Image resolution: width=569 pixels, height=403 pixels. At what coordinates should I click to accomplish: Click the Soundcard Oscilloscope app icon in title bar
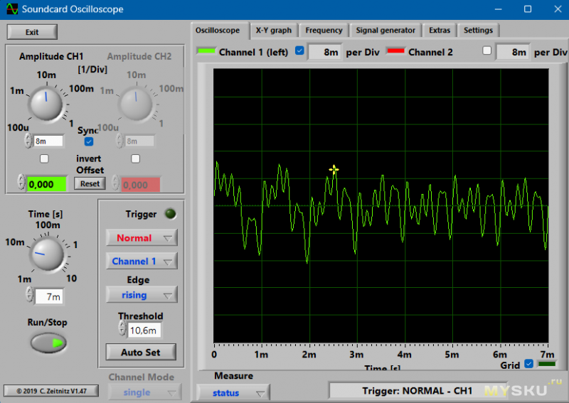tap(12, 9)
